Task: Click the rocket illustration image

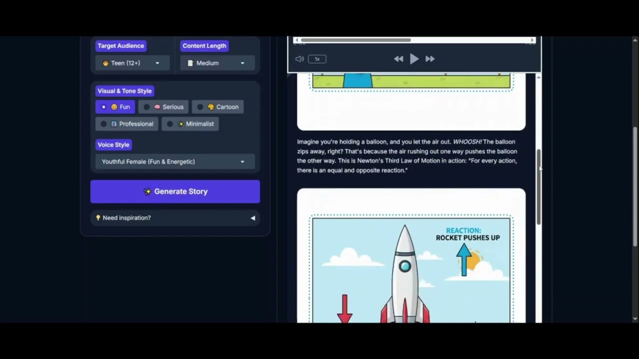Action: point(411,269)
